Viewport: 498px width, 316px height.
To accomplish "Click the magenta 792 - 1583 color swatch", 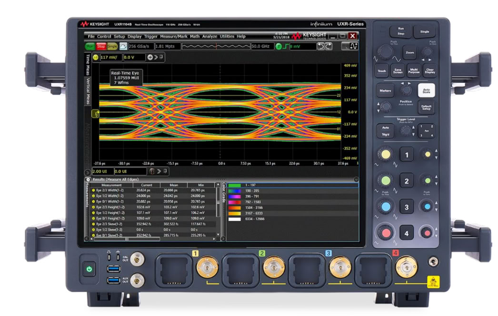I will pyautogui.click(x=234, y=202).
